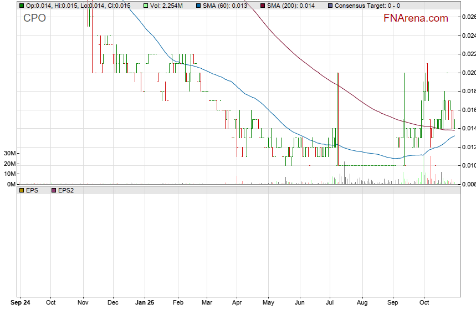Click the 'Consensus Target: 0 - 0' legend text

tap(368, 6)
